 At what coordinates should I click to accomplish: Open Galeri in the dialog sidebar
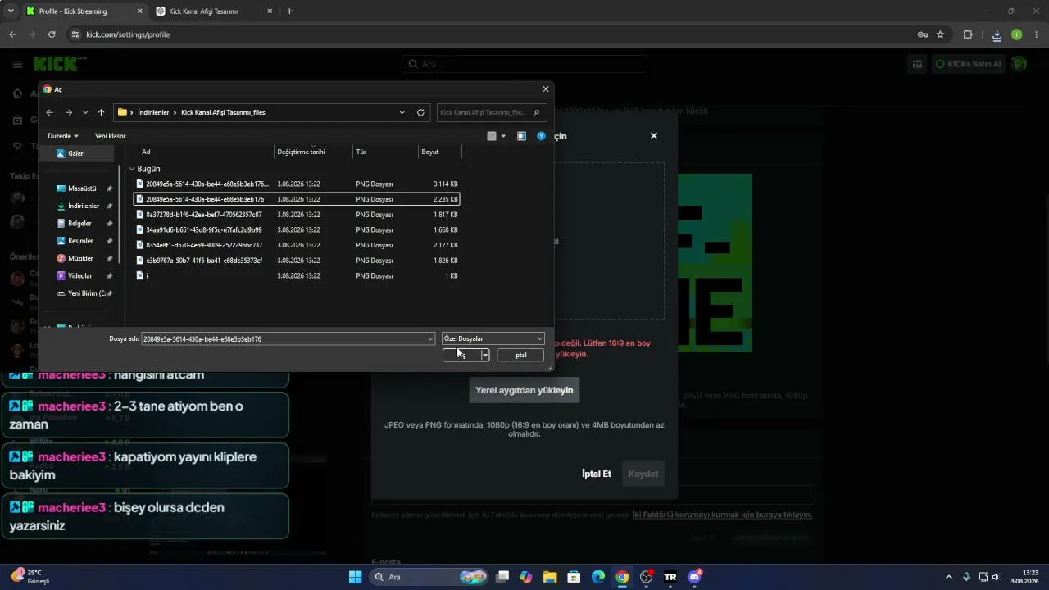pos(76,153)
